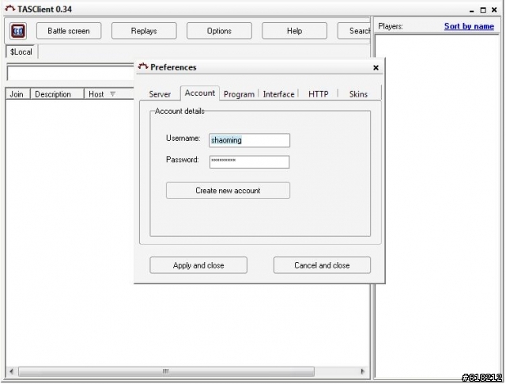Click Create new account button

tap(228, 190)
